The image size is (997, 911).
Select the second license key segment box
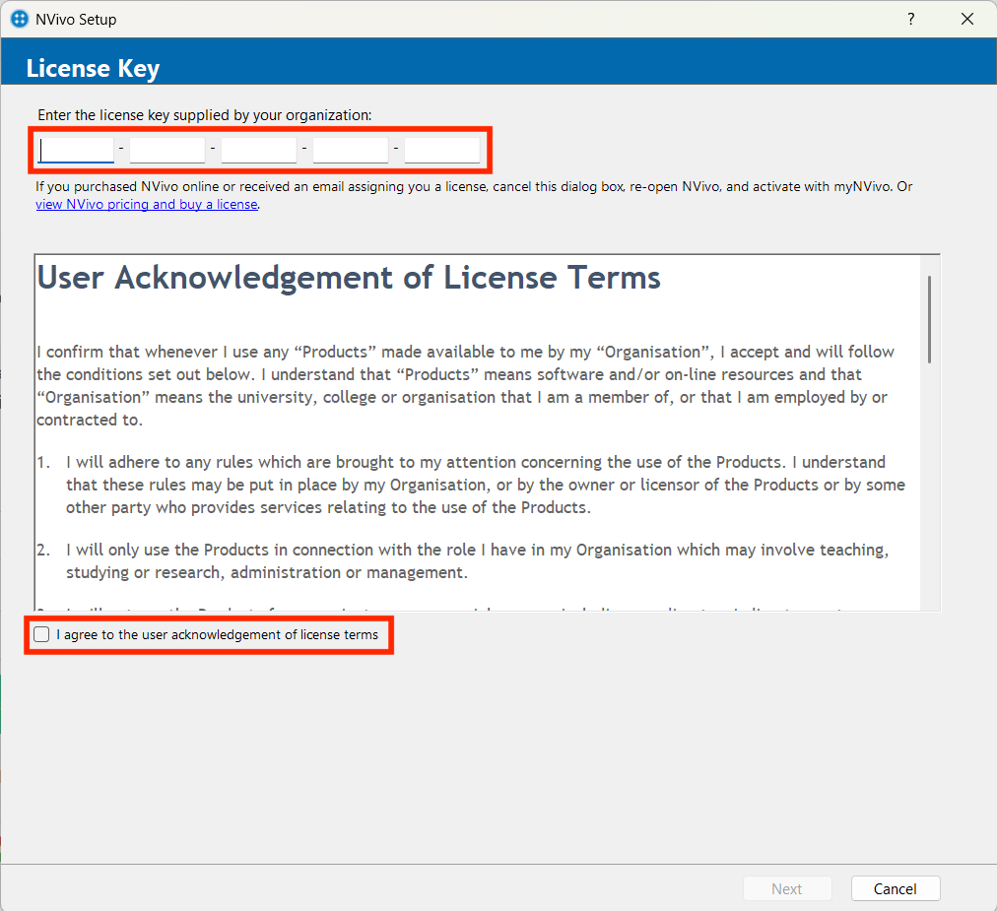[x=166, y=149]
